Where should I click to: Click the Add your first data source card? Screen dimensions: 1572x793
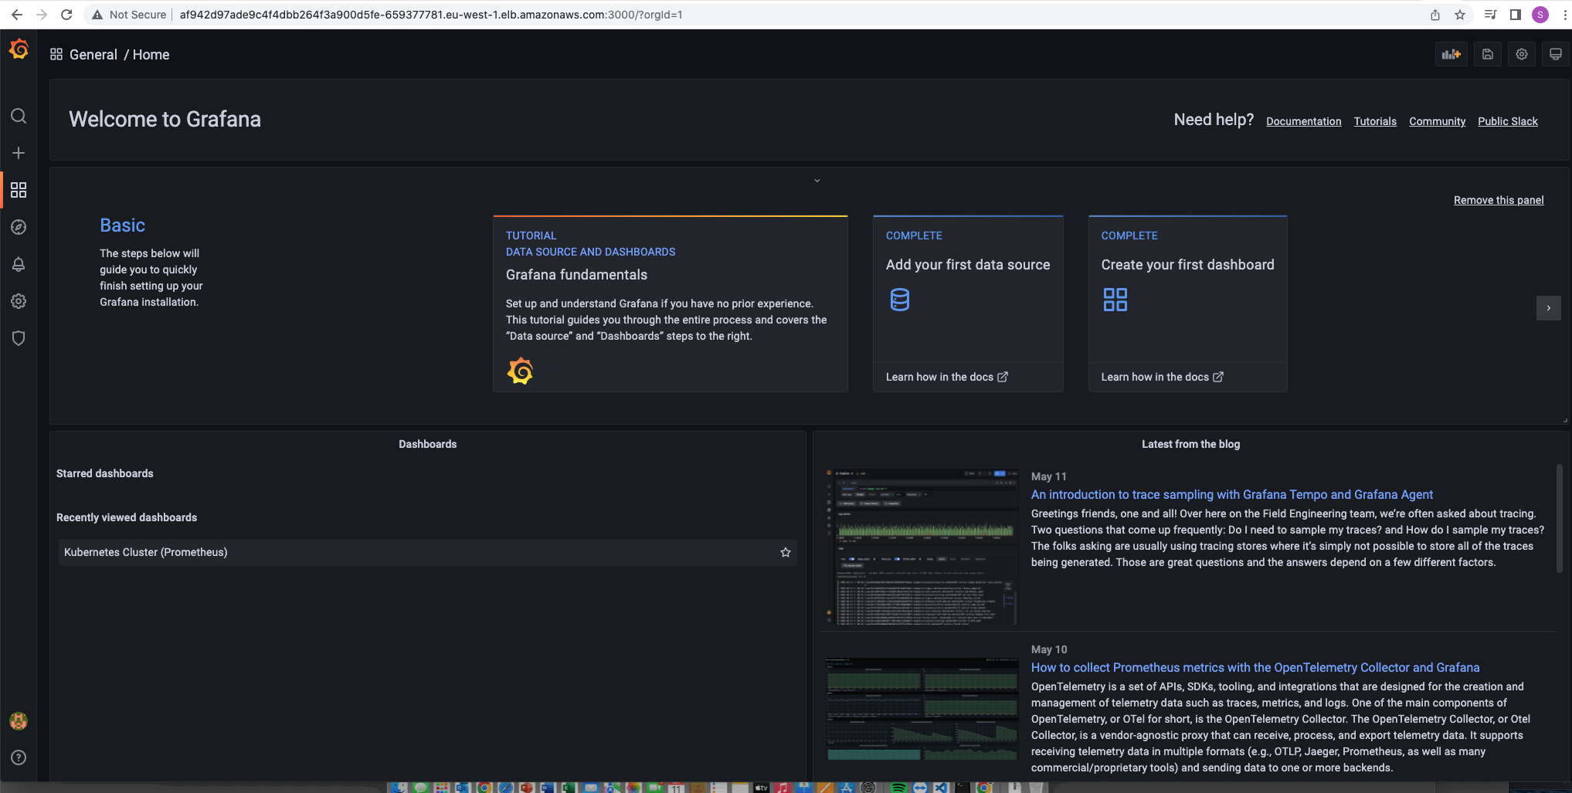(x=968, y=303)
